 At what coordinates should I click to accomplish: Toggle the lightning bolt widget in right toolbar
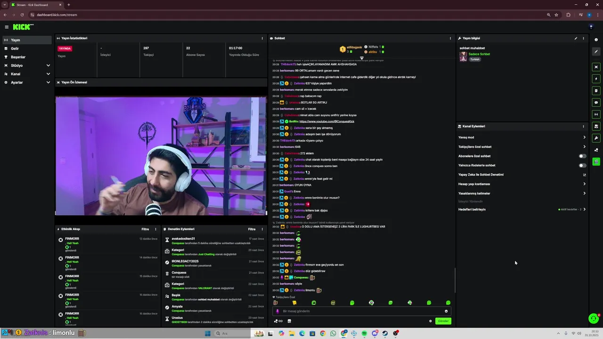(596, 79)
